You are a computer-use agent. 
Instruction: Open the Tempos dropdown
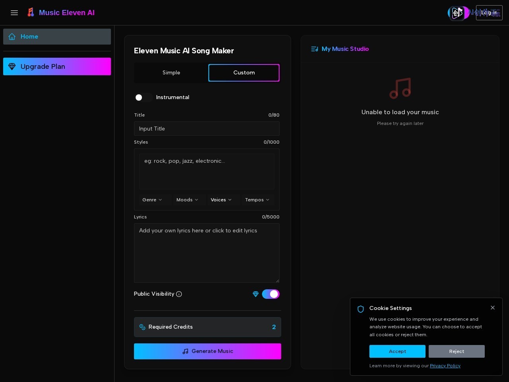click(x=257, y=200)
